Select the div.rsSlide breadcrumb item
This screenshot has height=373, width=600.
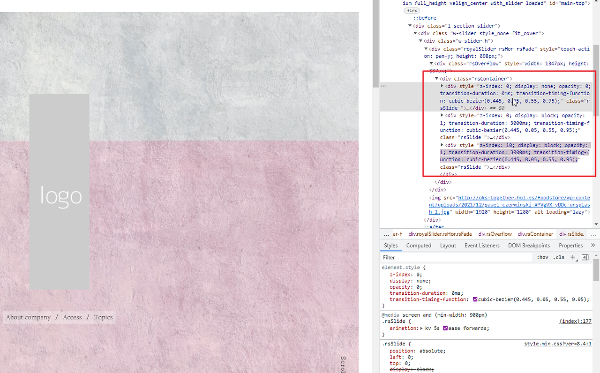(x=571, y=234)
